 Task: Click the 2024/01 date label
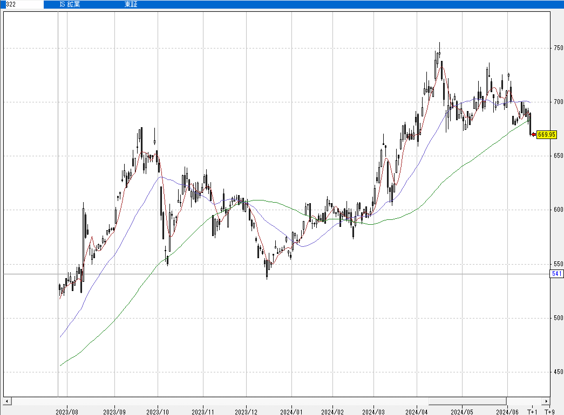291,412
